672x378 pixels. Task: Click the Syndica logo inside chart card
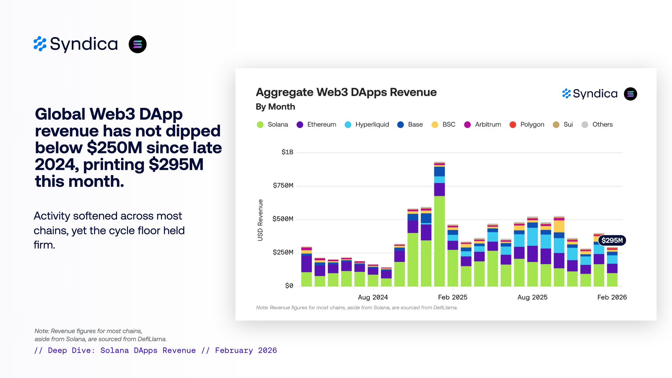(590, 94)
